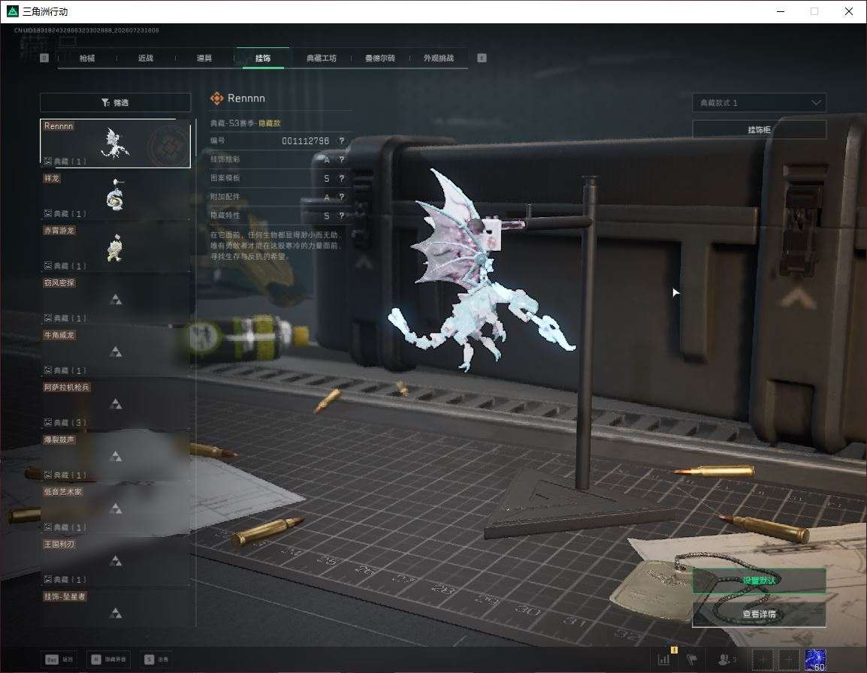Click the flag icon in bottom bar
Viewport: 867px width, 673px height.
[x=692, y=659]
